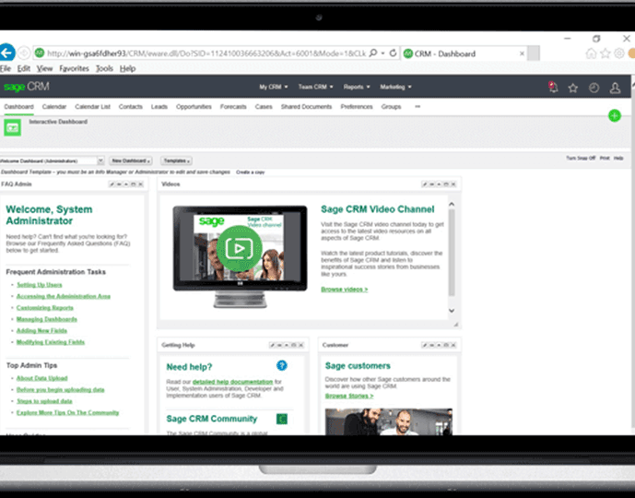Close the Videos gadget
The height and width of the screenshot is (498, 635).
click(x=453, y=184)
